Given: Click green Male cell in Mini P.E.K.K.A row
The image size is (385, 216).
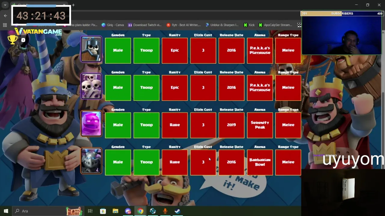Looking at the screenshot, I should pyautogui.click(x=118, y=162).
